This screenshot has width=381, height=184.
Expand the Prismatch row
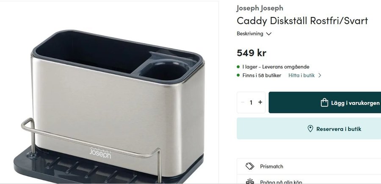[x=309, y=166]
